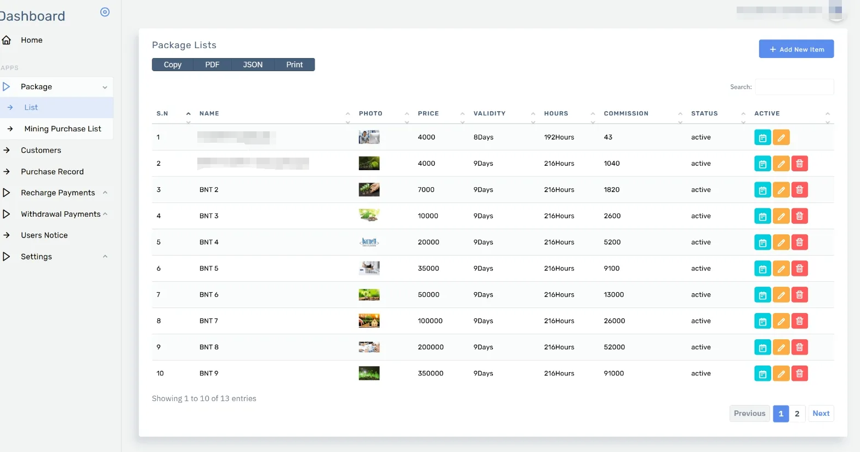Click the circular toggle icon beside Dashboard

click(x=105, y=12)
